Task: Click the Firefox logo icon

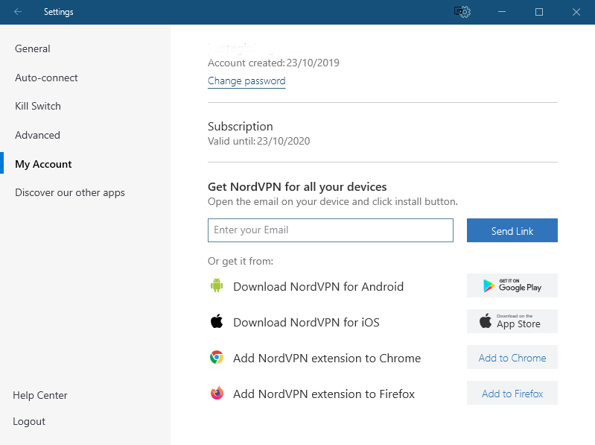Action: [217, 394]
